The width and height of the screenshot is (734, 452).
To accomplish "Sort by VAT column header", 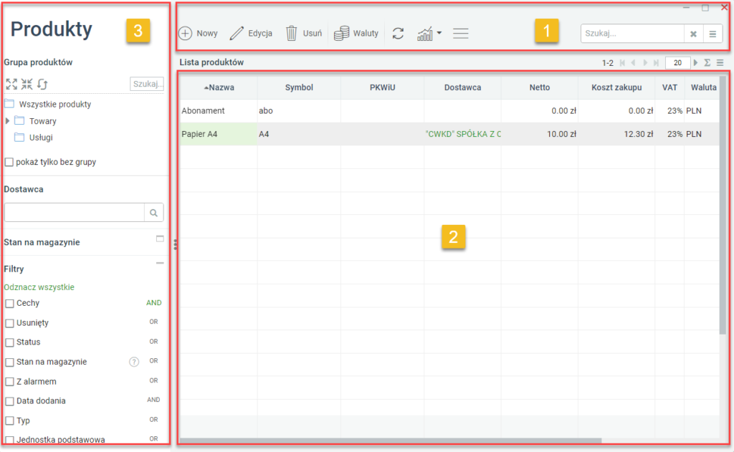I will point(669,87).
